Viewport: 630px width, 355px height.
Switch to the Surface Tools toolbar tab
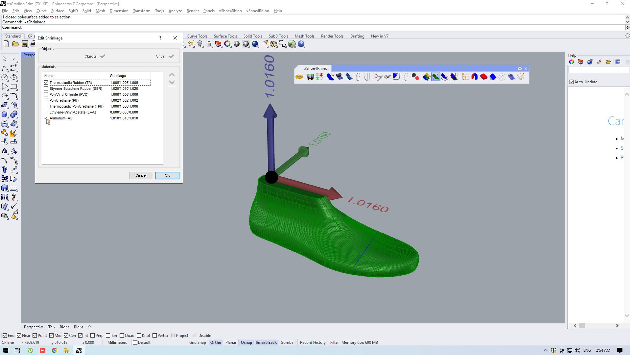[x=225, y=36]
